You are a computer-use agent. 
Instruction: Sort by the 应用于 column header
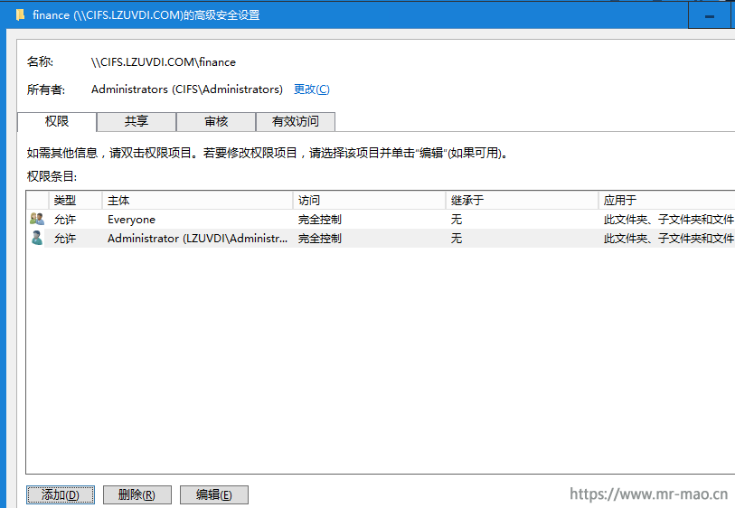(x=666, y=201)
